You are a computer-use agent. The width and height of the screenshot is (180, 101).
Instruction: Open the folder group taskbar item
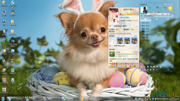click(x=88, y=99)
